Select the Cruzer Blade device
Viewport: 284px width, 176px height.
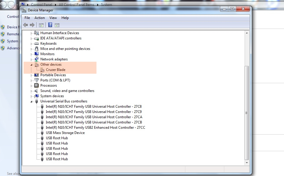(56, 70)
